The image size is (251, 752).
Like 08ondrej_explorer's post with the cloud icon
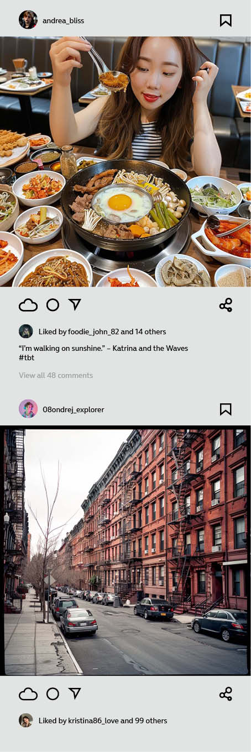coord(28,694)
